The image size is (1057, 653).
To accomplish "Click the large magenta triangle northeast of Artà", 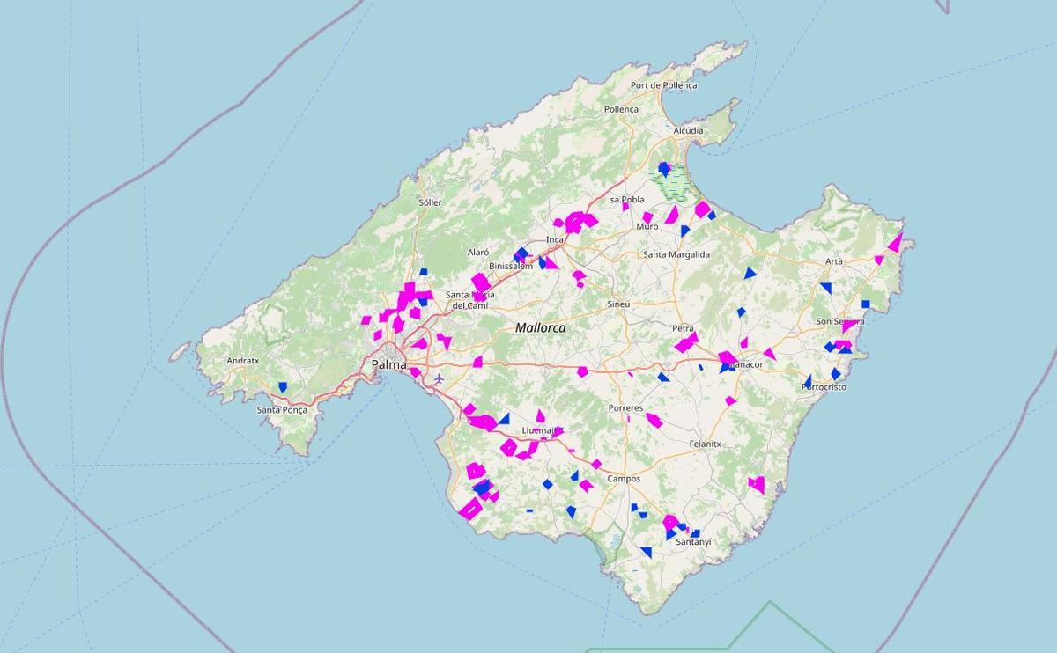I will click(896, 242).
